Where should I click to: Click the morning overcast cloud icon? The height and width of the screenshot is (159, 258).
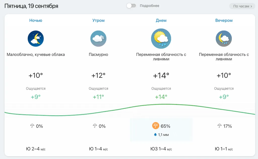pyautogui.click(x=98, y=39)
